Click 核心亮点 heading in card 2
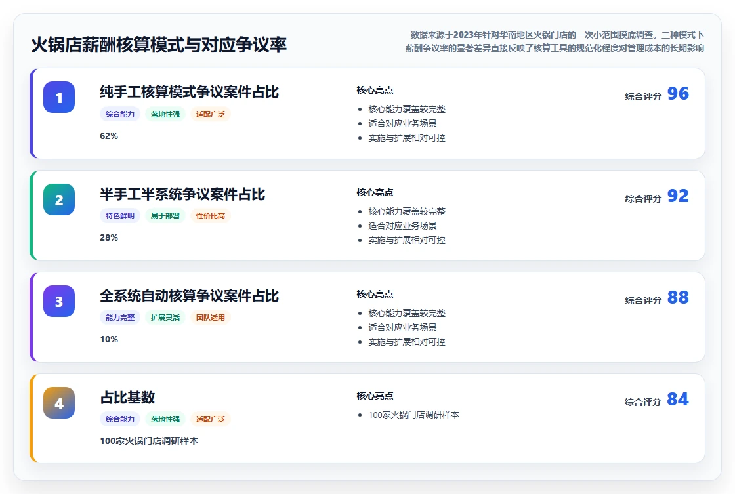735x494 pixels. pos(375,192)
